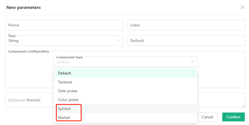
Task: Confirm the new parameter
Action: 233,117
